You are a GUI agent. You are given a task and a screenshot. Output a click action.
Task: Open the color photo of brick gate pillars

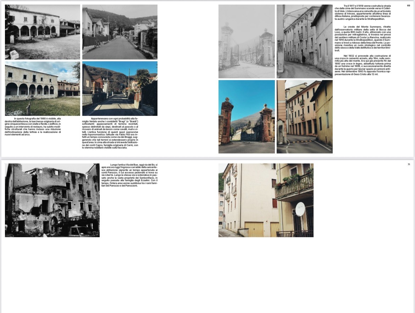[247, 117]
